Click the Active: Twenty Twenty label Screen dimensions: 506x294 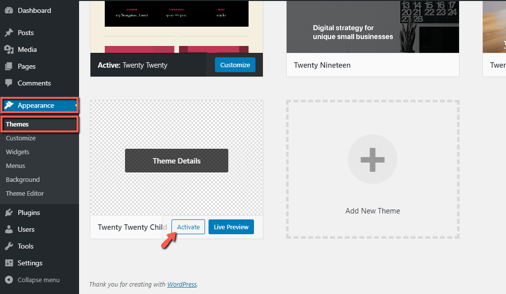pos(132,65)
